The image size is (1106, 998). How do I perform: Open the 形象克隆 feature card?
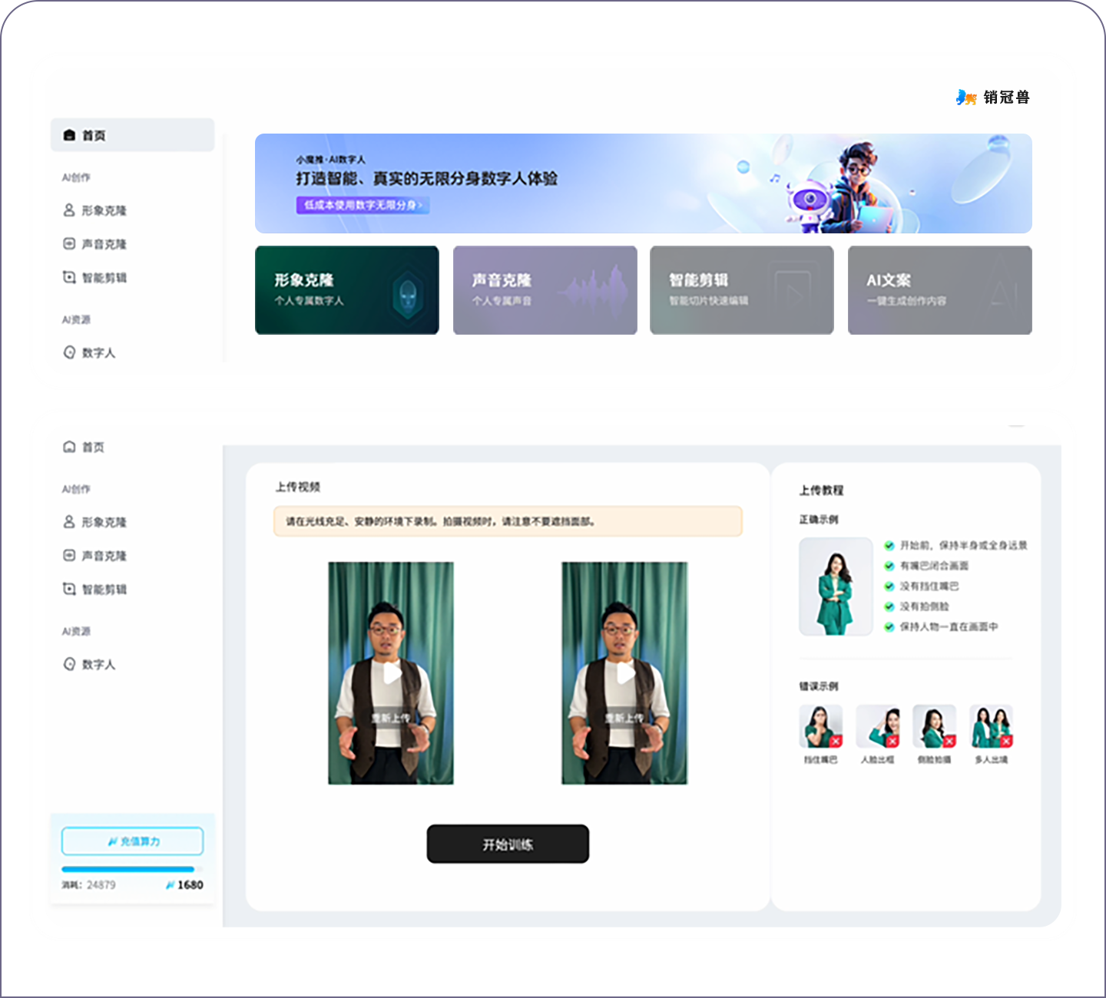tap(346, 290)
